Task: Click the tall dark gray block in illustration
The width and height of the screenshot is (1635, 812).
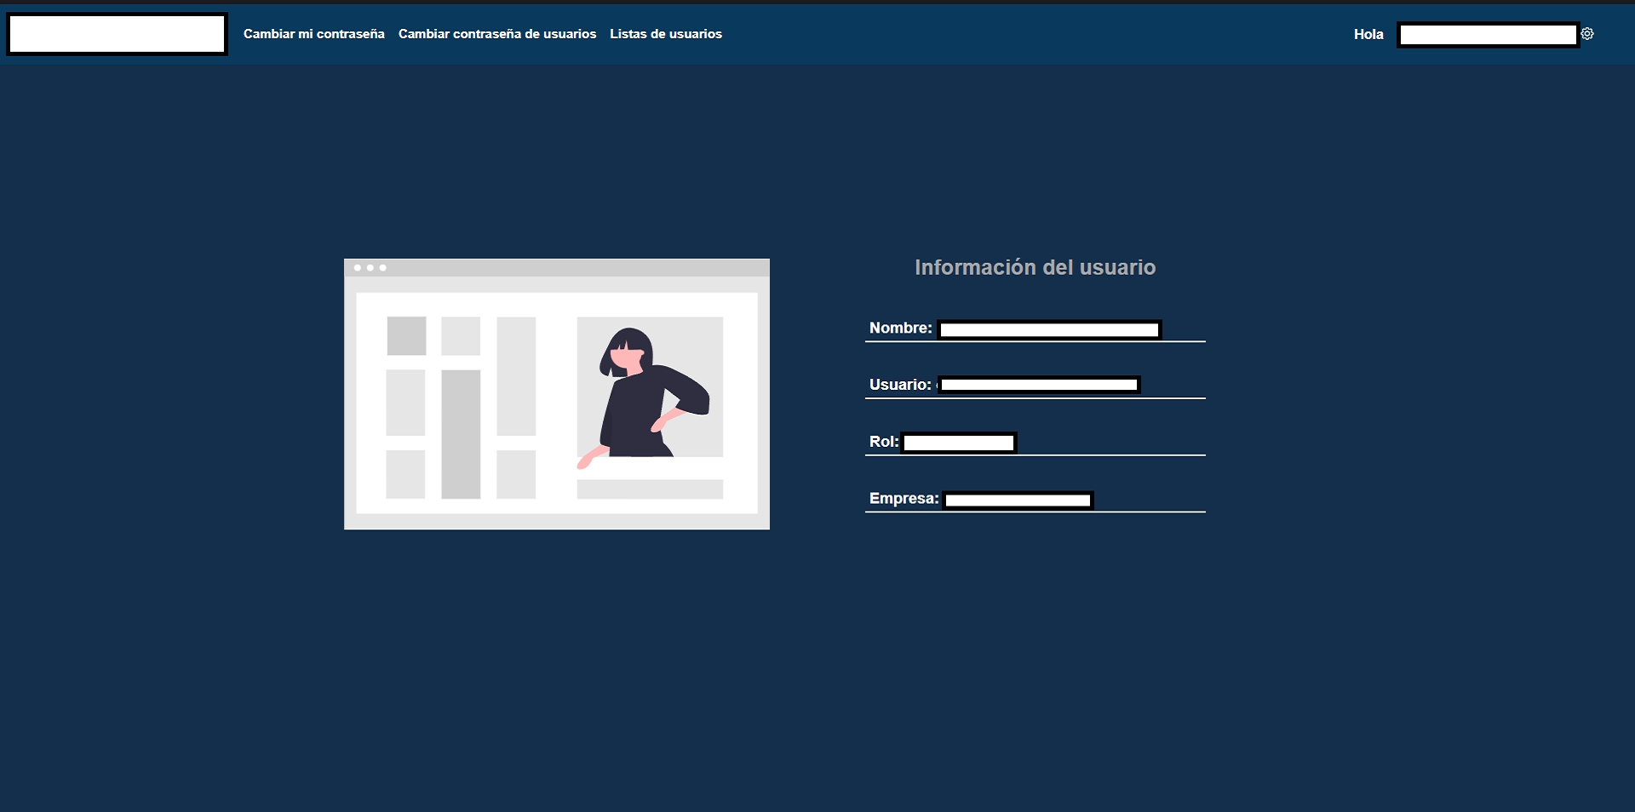Action: (x=461, y=433)
